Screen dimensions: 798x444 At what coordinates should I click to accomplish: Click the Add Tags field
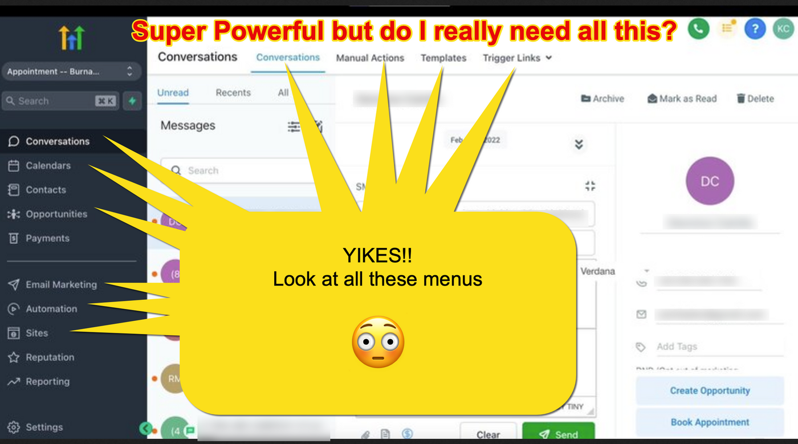click(x=718, y=347)
